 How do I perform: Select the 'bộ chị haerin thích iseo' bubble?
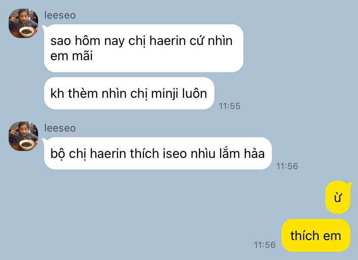coord(158,153)
